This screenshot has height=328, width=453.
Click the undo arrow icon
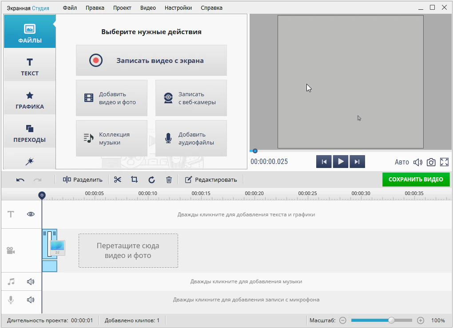click(x=20, y=180)
